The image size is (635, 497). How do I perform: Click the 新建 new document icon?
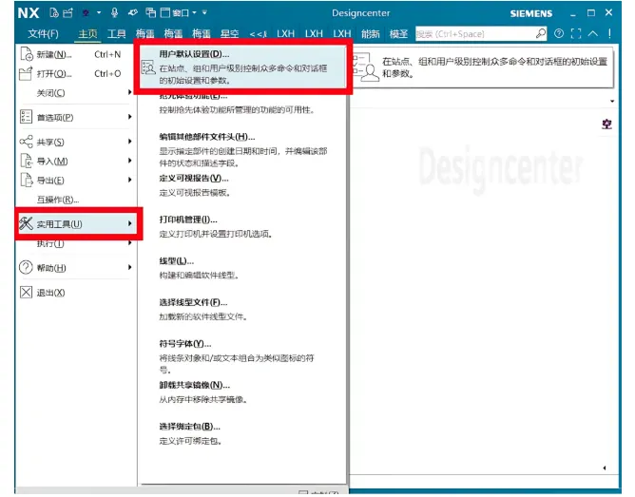pos(27,54)
